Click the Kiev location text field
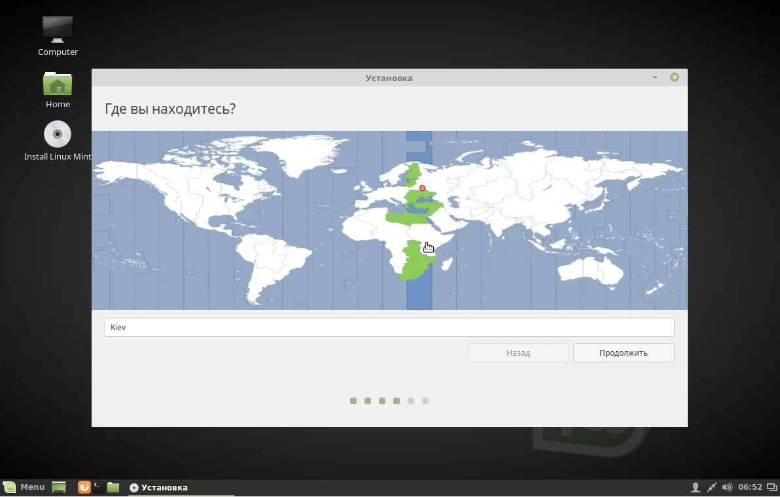Screen dimensions: 780x497 [389, 327]
